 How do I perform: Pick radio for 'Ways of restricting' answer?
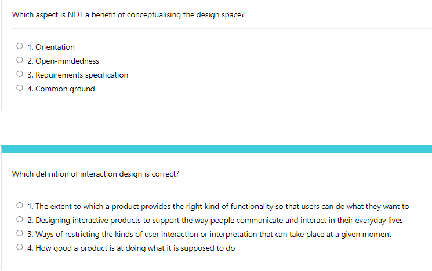20,234
